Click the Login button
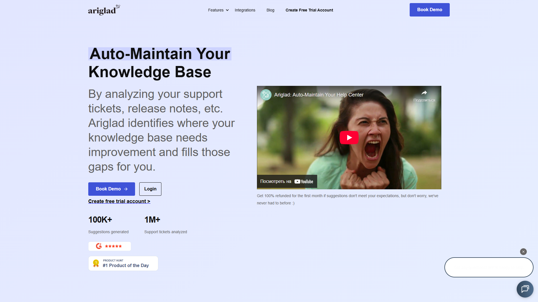 (150, 189)
